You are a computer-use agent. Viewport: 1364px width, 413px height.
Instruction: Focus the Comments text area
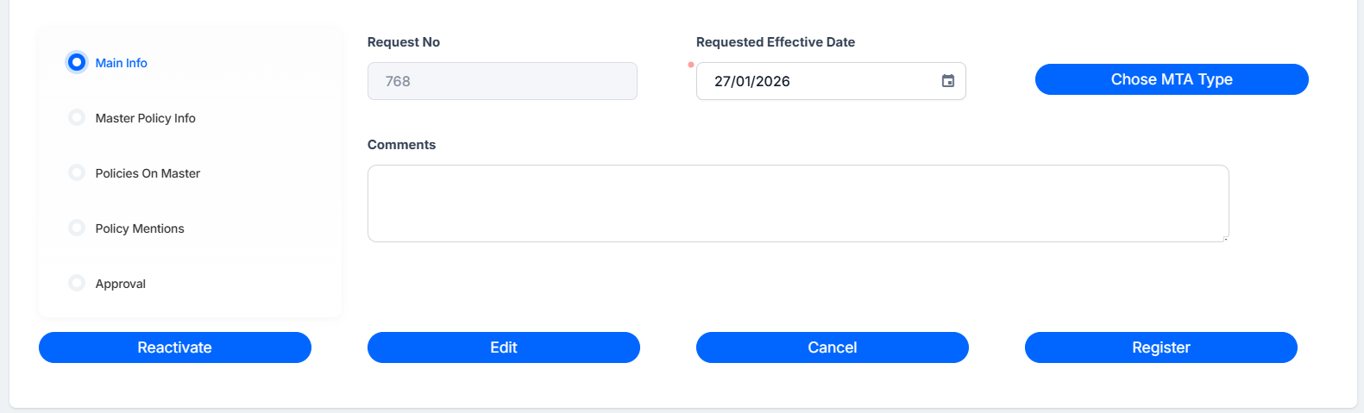click(x=798, y=203)
